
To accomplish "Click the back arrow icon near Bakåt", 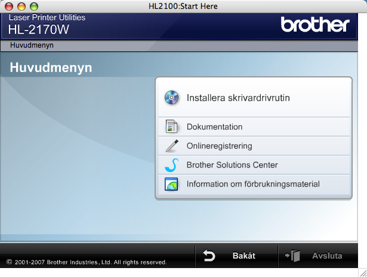I will [209, 256].
